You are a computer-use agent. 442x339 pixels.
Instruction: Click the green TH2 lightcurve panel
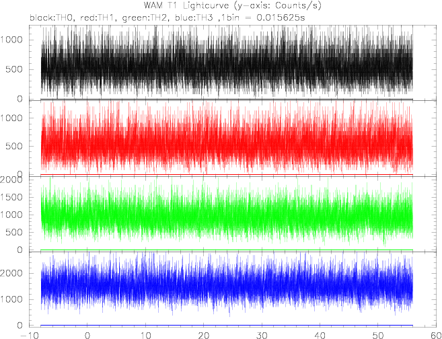(x=233, y=214)
